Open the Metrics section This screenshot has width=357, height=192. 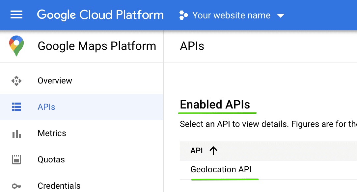(x=52, y=133)
